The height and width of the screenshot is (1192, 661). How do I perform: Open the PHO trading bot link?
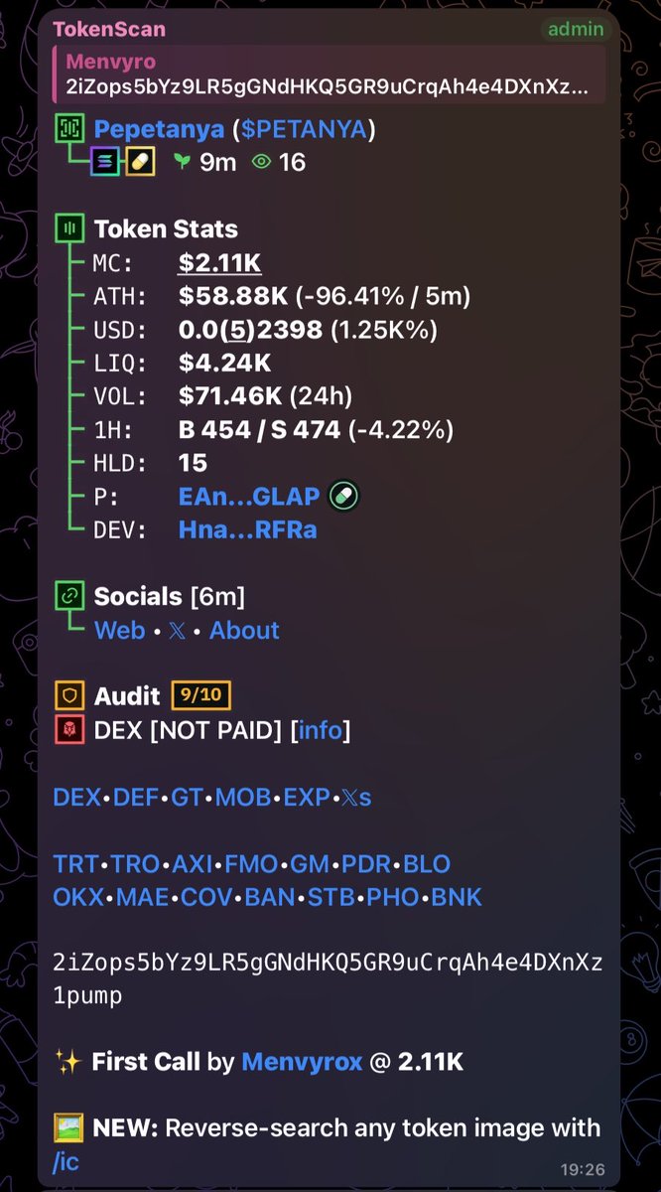coord(393,897)
